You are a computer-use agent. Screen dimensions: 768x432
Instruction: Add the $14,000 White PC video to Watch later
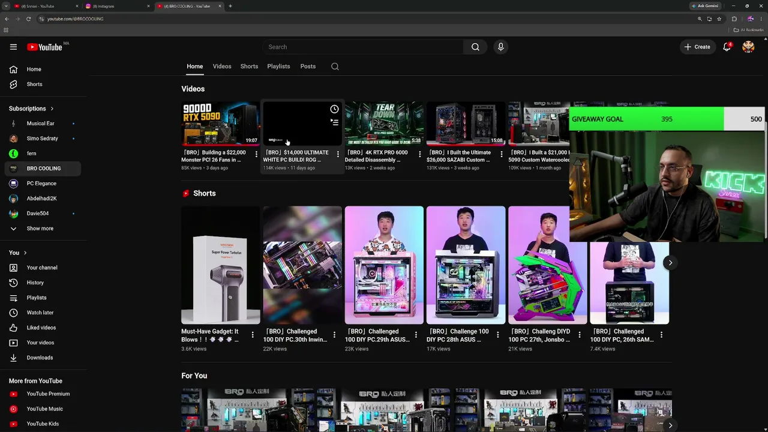point(334,109)
